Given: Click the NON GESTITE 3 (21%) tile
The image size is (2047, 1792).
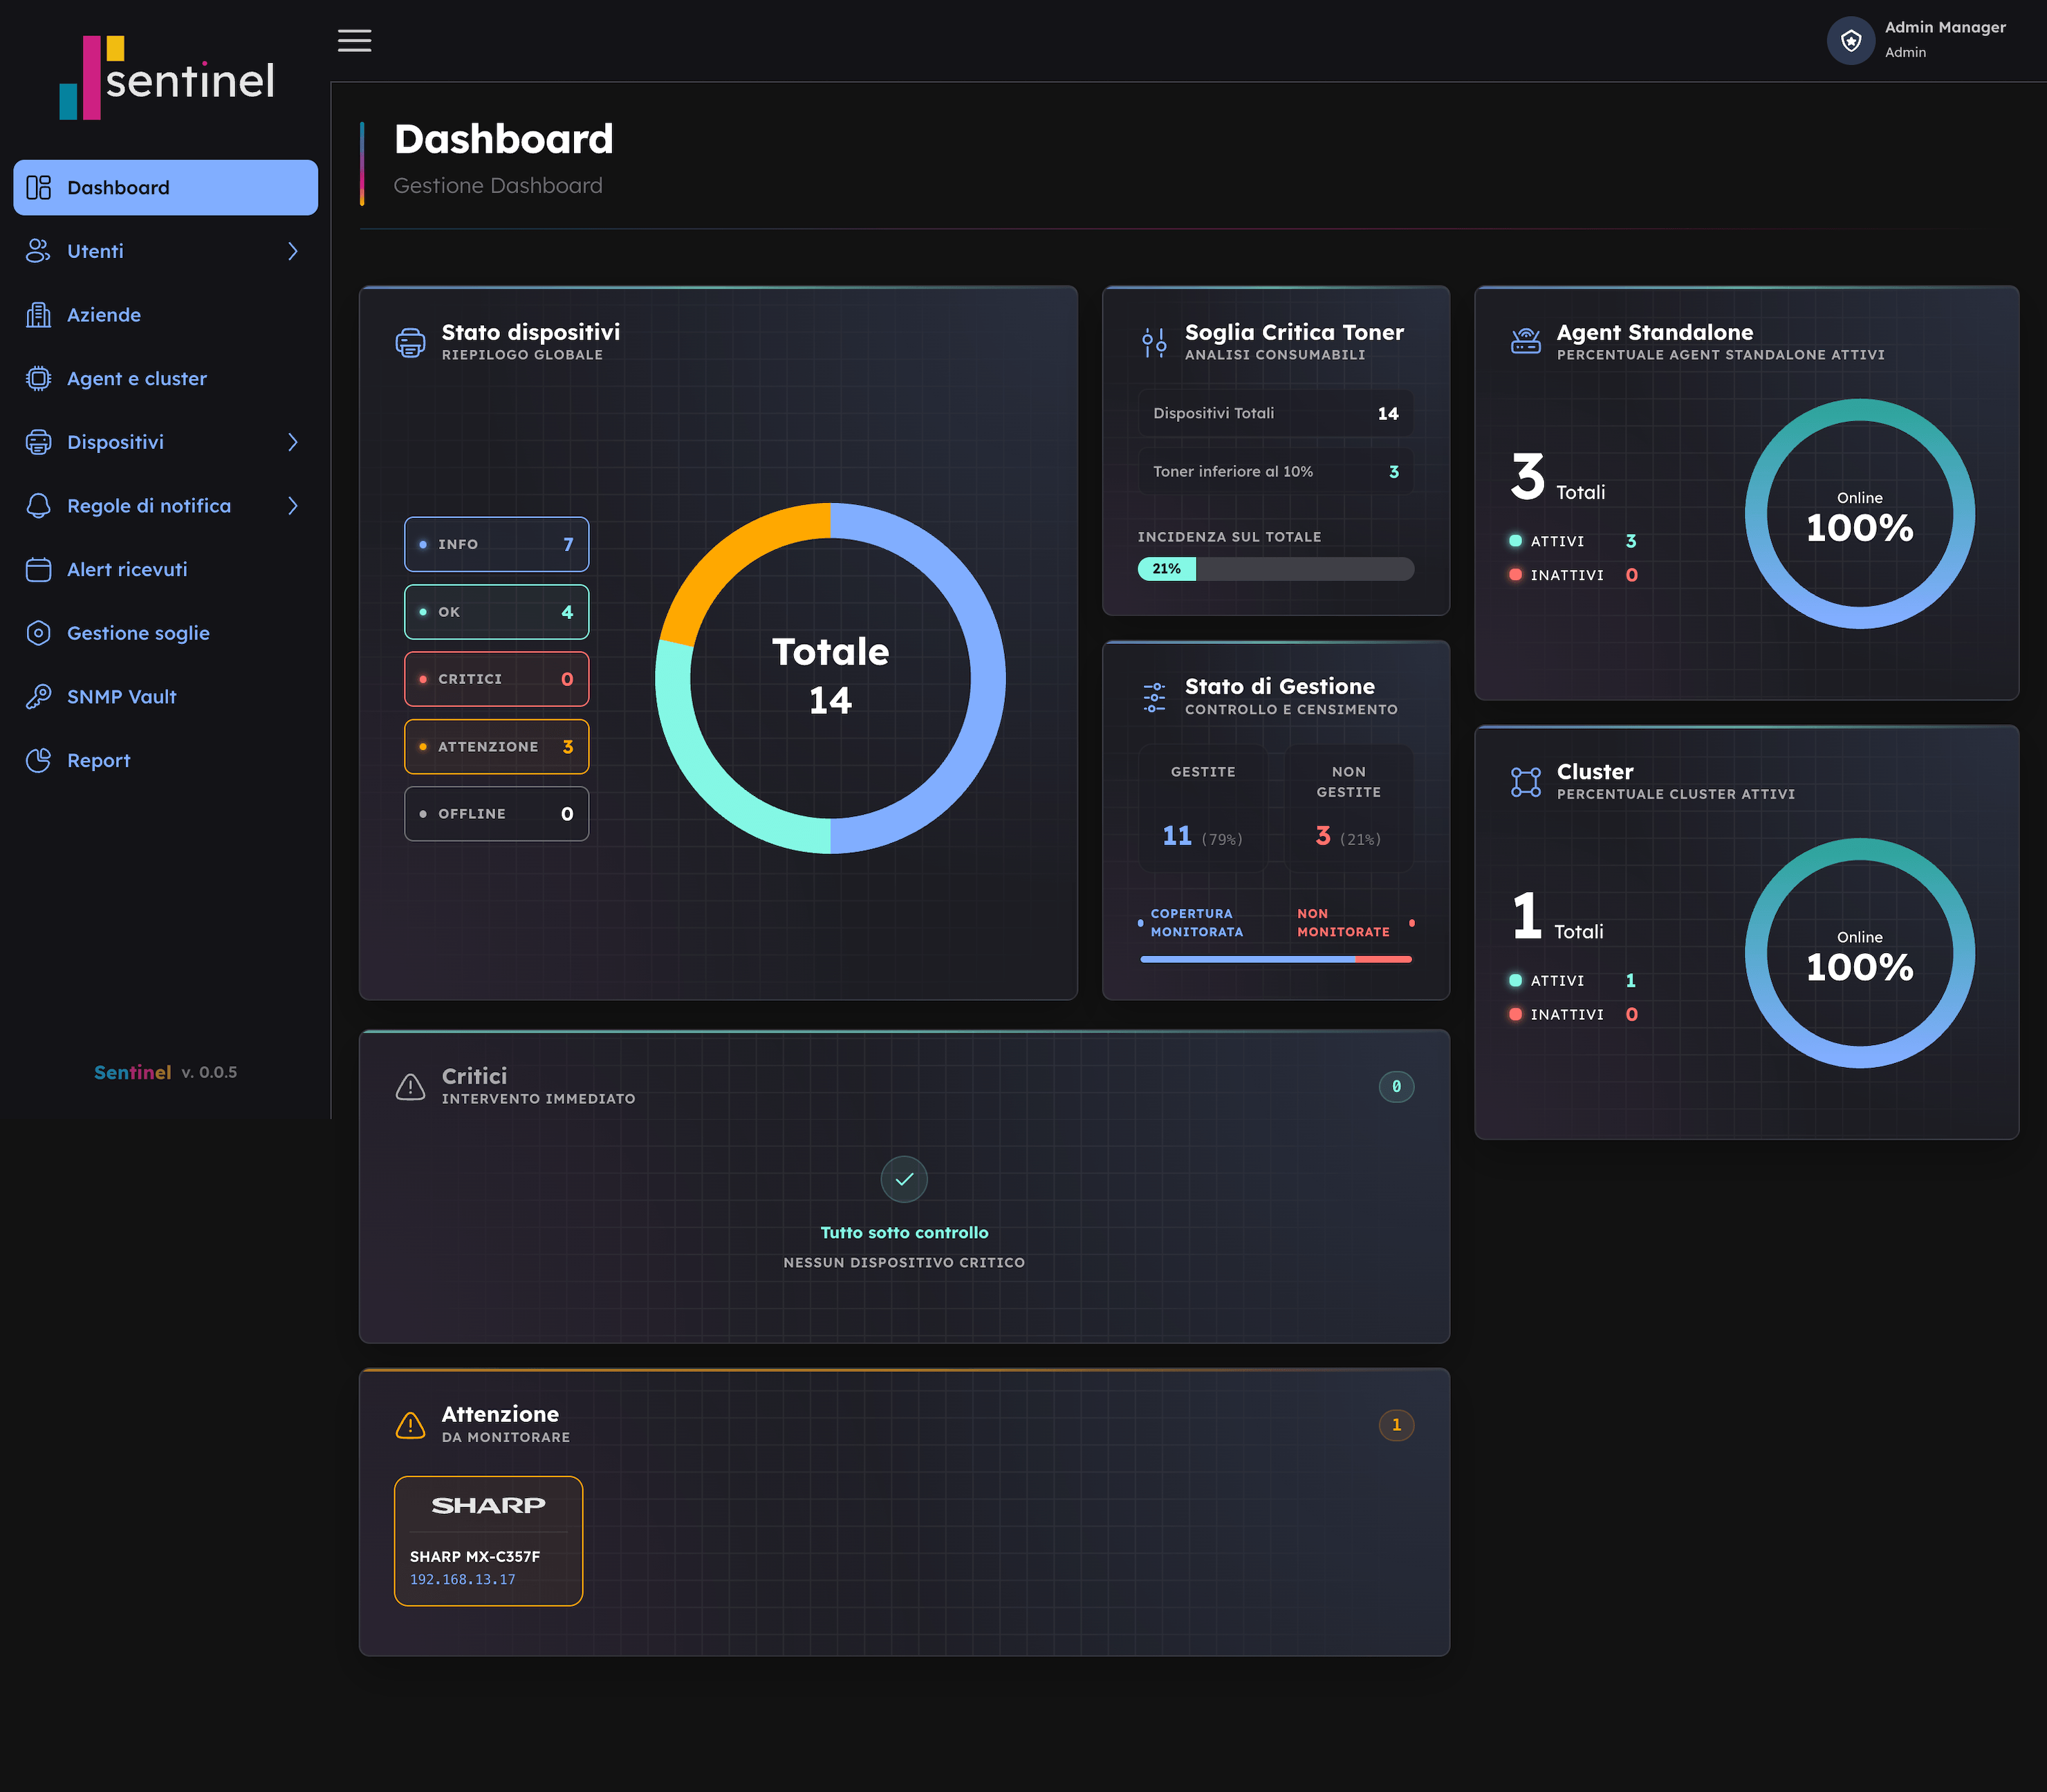Looking at the screenshot, I should point(1348,808).
